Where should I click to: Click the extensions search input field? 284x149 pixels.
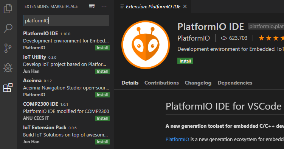coord(66,20)
